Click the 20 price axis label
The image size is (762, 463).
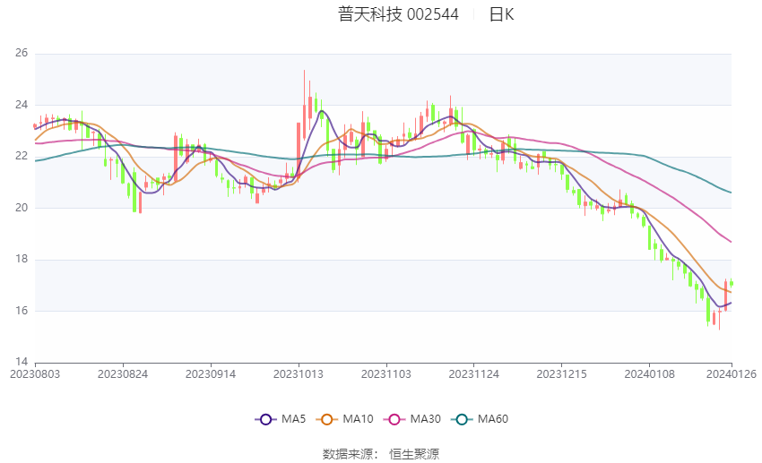tap(22, 208)
